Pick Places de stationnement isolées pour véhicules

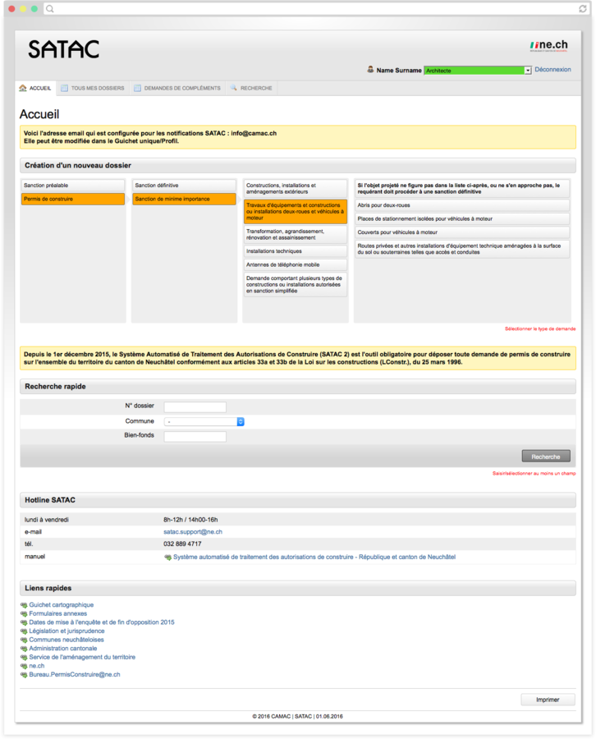462,218
